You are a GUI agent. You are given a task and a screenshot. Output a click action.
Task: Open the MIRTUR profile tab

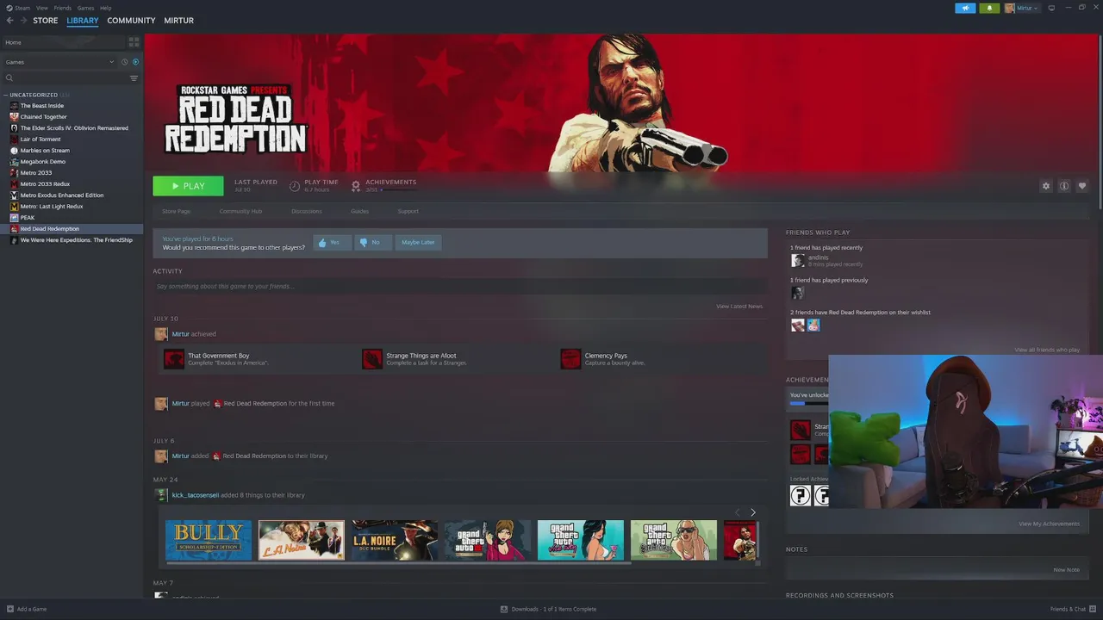(x=179, y=21)
